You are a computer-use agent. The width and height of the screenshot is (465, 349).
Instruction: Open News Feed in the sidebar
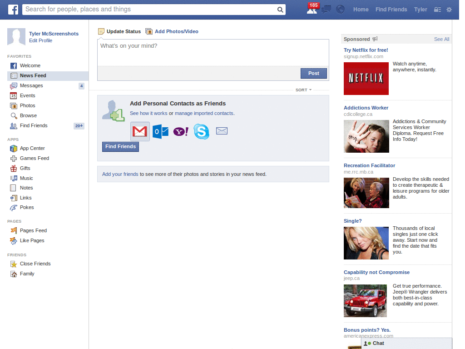click(x=48, y=76)
